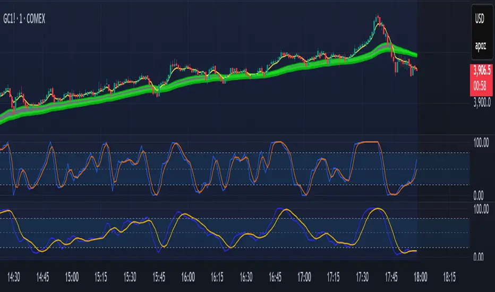Click the red 3,906.5 current price label

(x=482, y=71)
